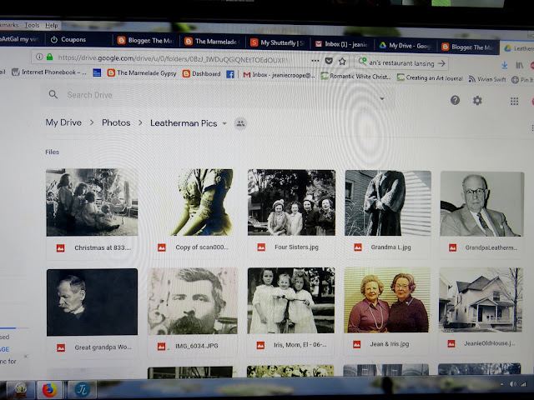Open the Tools menu
The image size is (534, 400).
32,25
